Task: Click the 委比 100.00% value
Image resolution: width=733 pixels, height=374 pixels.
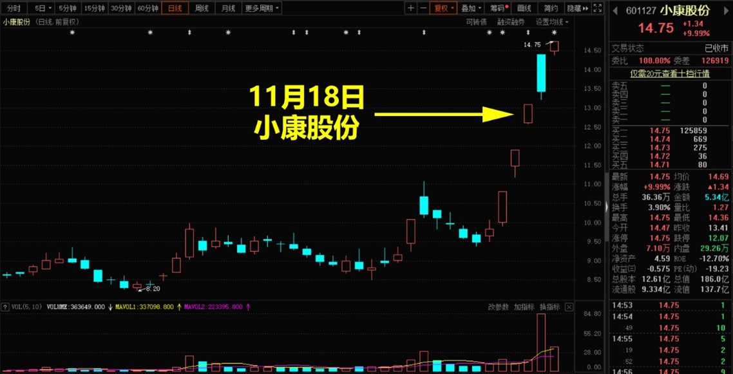Action: (x=654, y=61)
